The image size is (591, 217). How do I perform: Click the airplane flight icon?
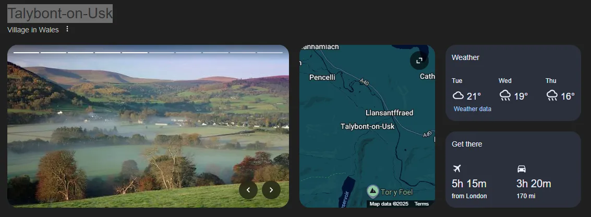[457, 168]
